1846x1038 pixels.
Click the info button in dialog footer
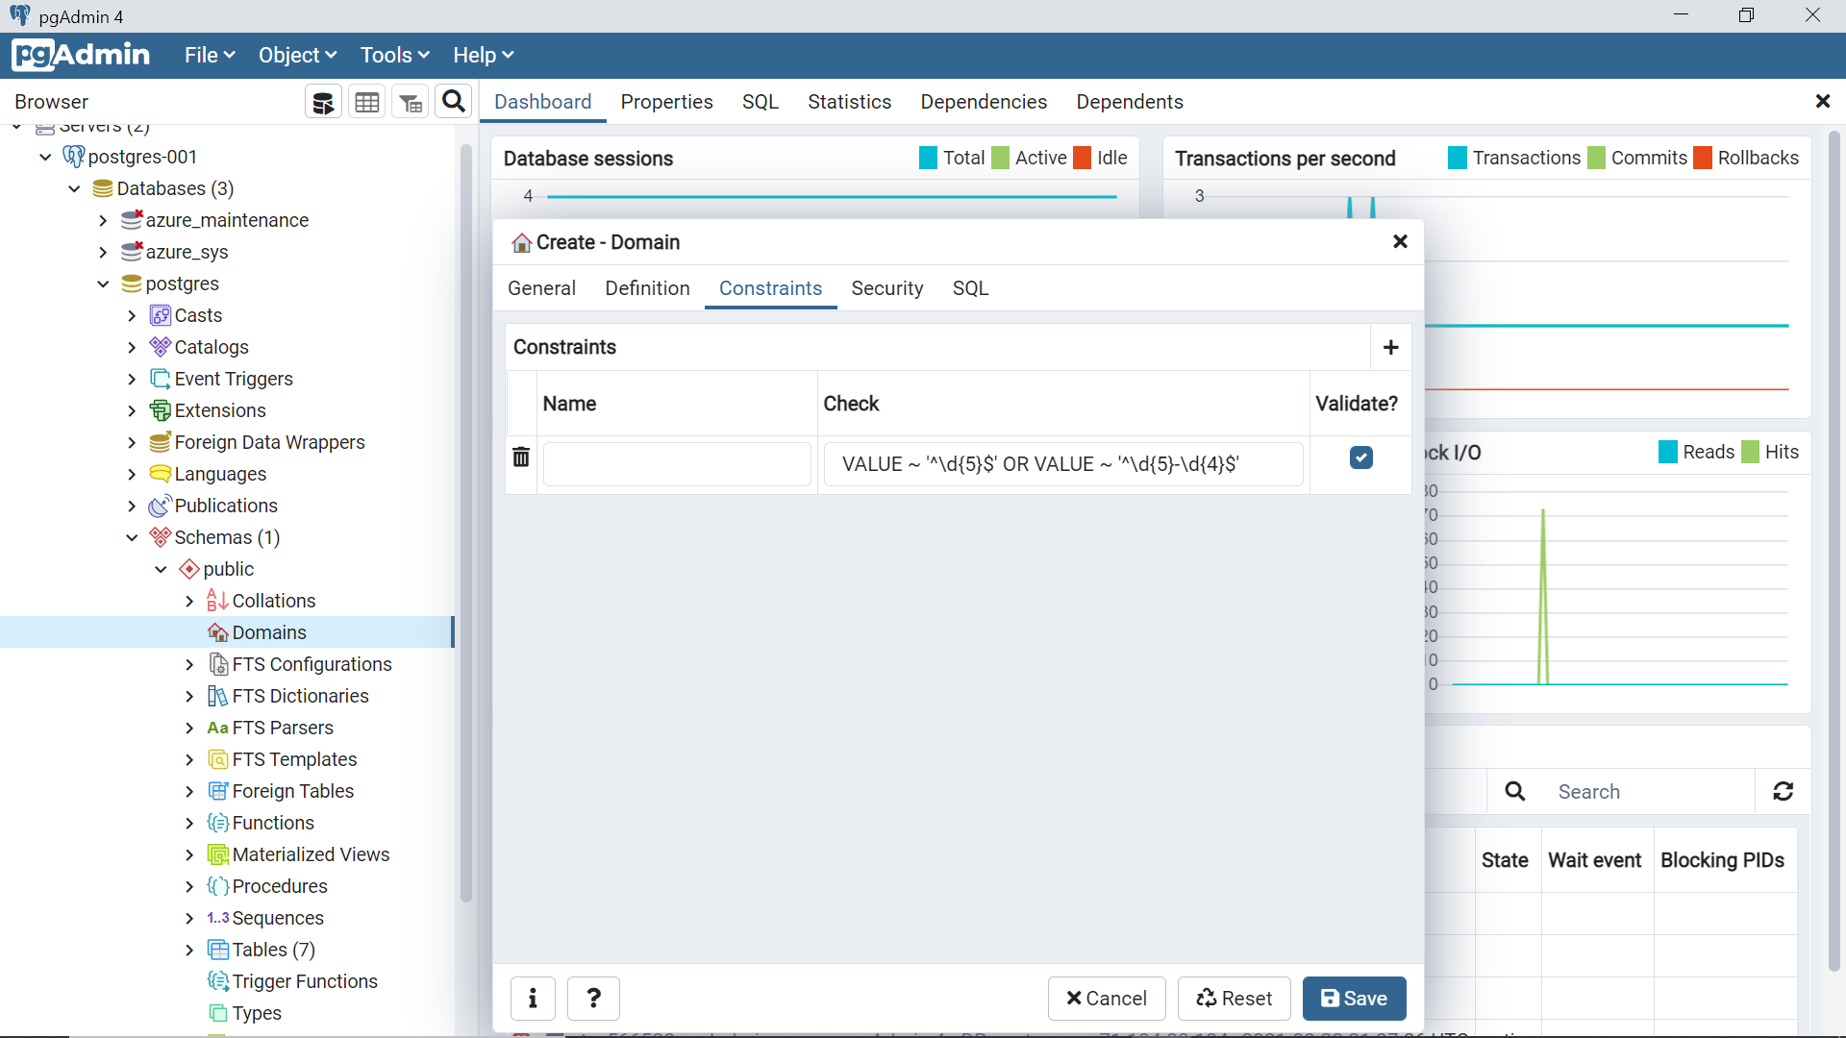533,999
